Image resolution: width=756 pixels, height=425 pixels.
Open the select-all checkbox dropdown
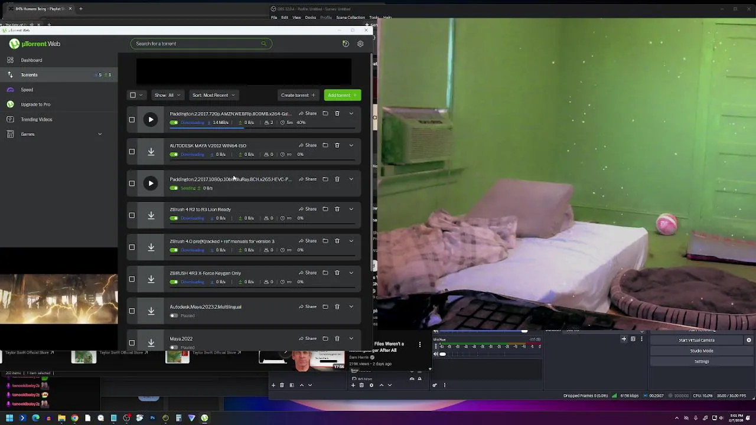[141, 95]
